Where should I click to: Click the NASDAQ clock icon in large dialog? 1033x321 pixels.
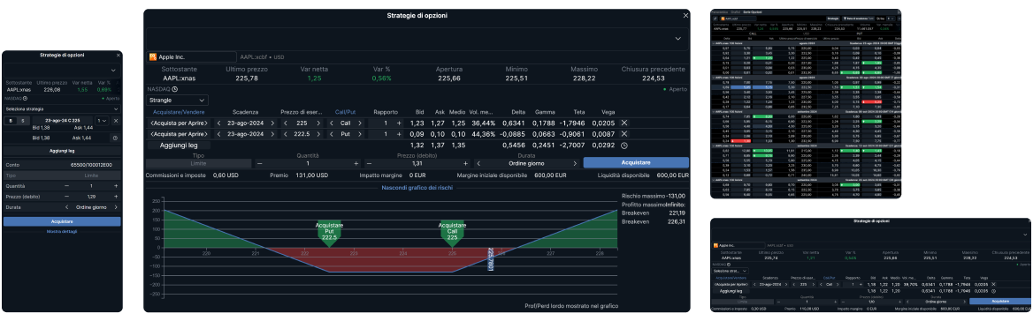coord(174,88)
